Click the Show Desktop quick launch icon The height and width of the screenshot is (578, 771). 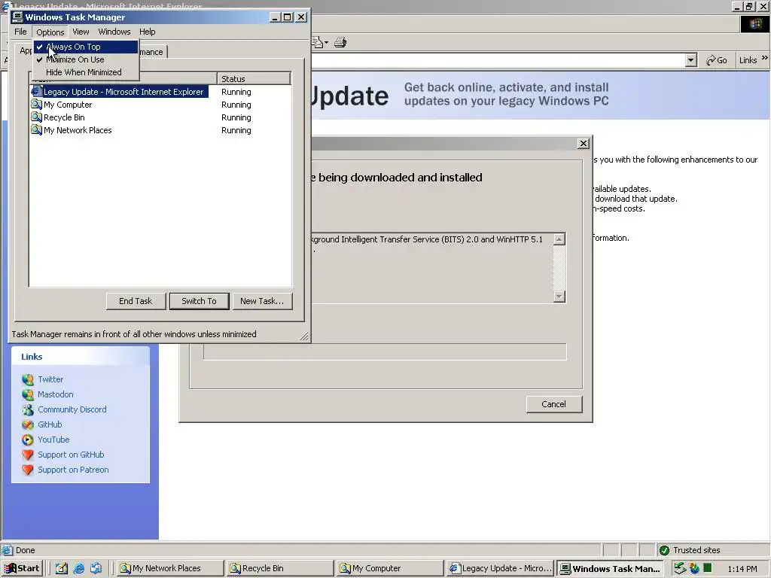tap(62, 569)
